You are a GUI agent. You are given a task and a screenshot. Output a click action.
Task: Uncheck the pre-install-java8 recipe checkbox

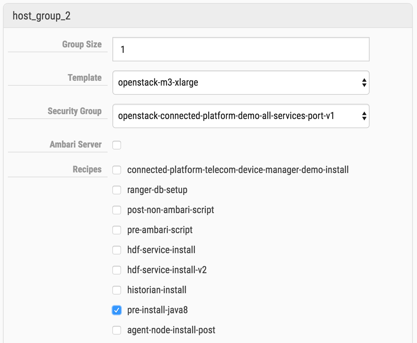[x=117, y=310]
